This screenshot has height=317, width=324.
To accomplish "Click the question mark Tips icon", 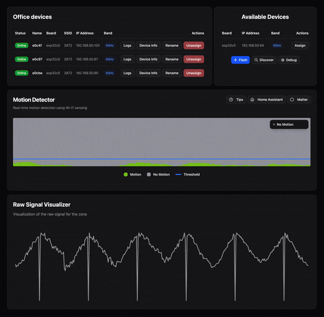I will (231, 99).
